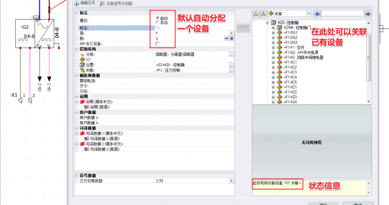Expand the =F1-DG1 tree node

(273, 33)
